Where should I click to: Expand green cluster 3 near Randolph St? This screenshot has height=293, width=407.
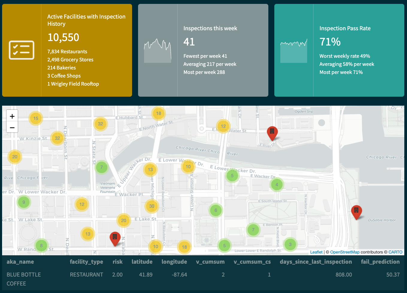290,245
